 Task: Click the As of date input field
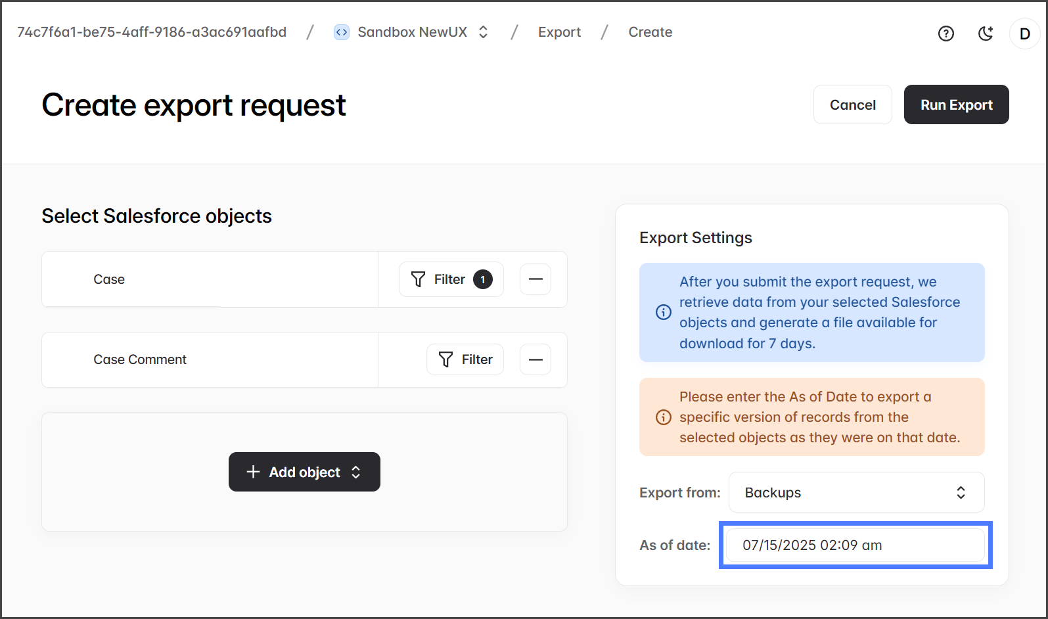click(855, 545)
